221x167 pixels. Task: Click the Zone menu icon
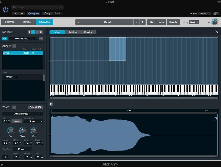point(14,107)
